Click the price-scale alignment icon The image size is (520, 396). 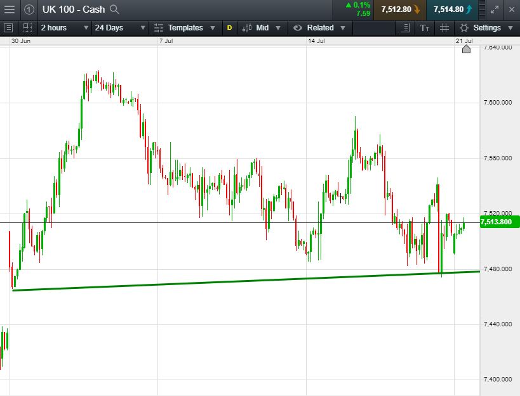(405, 28)
